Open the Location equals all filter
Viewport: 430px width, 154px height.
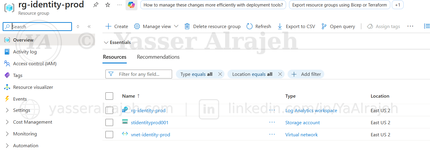click(x=252, y=74)
